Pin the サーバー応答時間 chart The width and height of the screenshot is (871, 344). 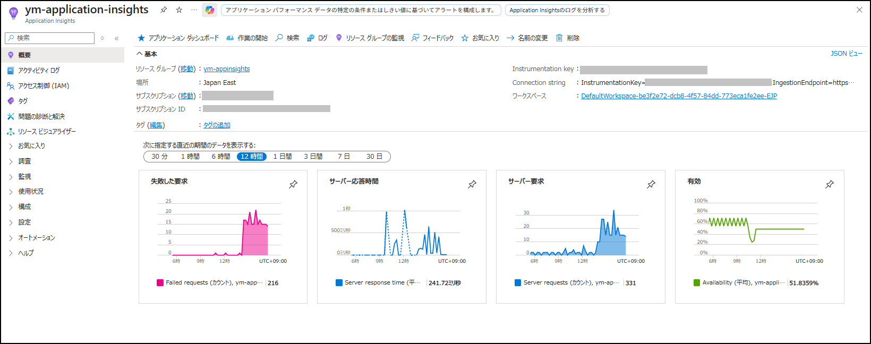(x=472, y=184)
